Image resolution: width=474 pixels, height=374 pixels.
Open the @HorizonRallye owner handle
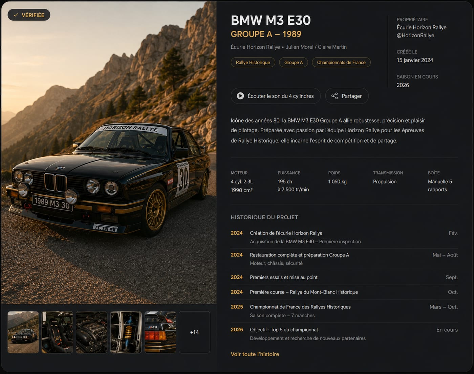(415, 35)
